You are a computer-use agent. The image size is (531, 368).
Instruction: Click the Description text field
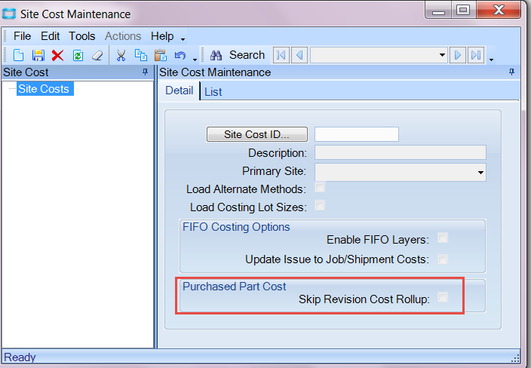coord(401,152)
